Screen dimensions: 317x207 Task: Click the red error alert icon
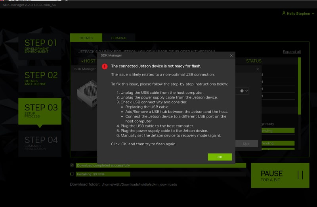(x=105, y=66)
